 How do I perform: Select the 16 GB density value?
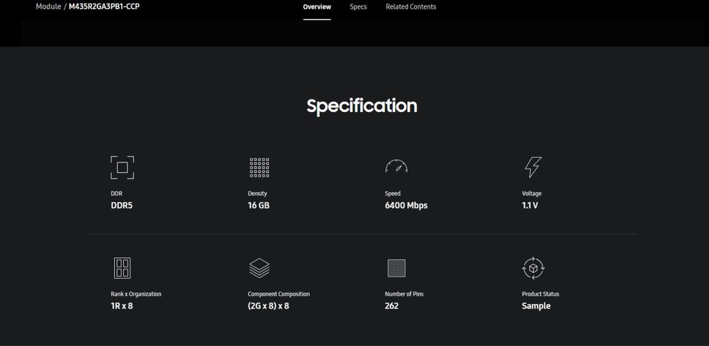pyautogui.click(x=259, y=206)
